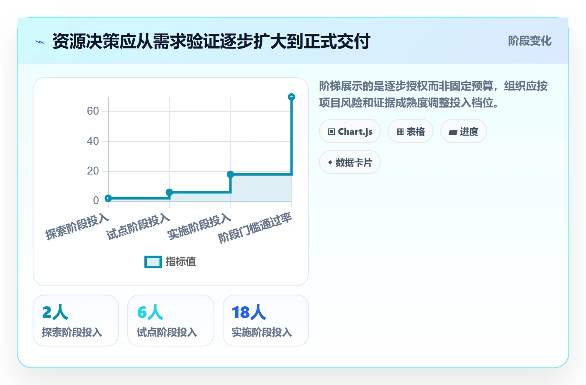Click the description paragraph starting 阶梯展示的是
586x385 pixels.
(434, 95)
